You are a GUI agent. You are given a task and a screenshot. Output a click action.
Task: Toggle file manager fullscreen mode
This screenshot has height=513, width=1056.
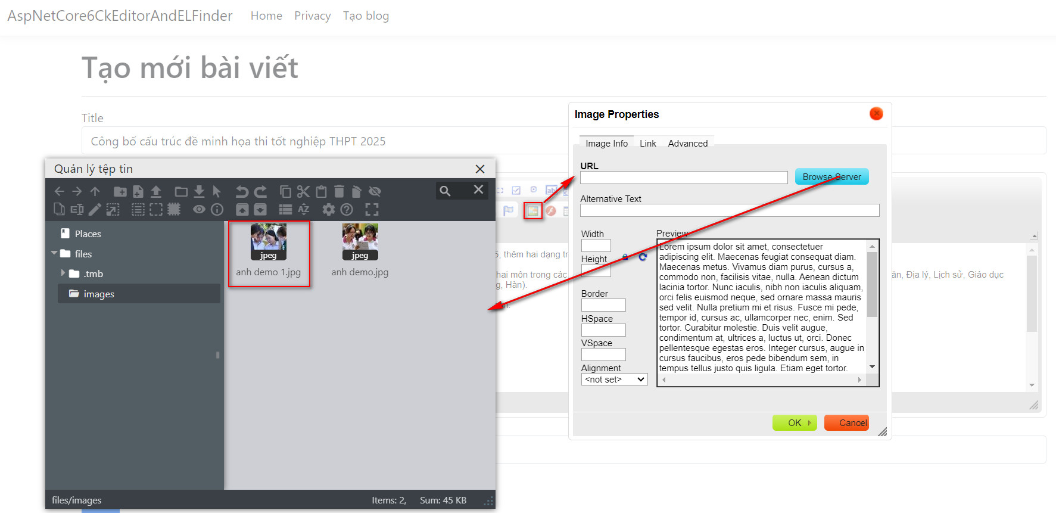pyautogui.click(x=372, y=209)
